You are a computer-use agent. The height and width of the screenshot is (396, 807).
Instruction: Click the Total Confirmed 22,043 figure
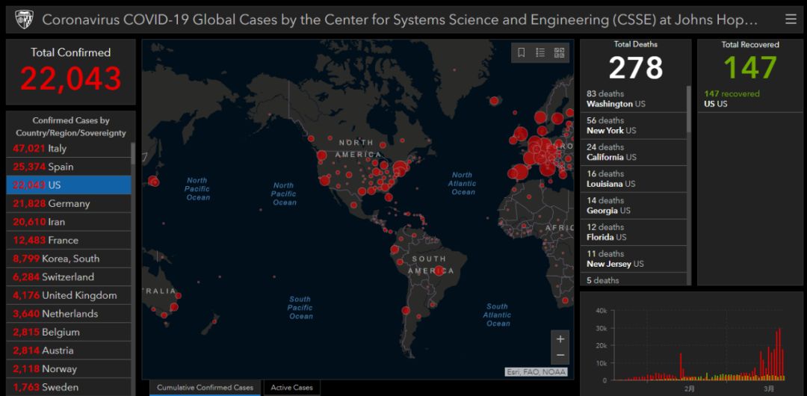(70, 78)
